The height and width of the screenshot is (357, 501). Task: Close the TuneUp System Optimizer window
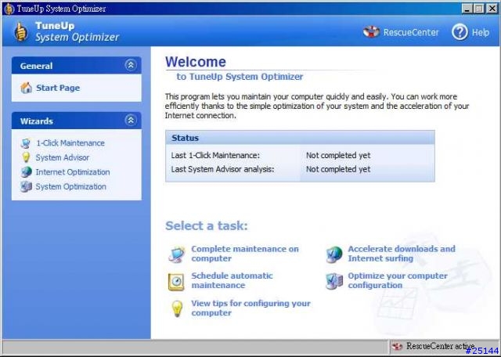(492, 9)
